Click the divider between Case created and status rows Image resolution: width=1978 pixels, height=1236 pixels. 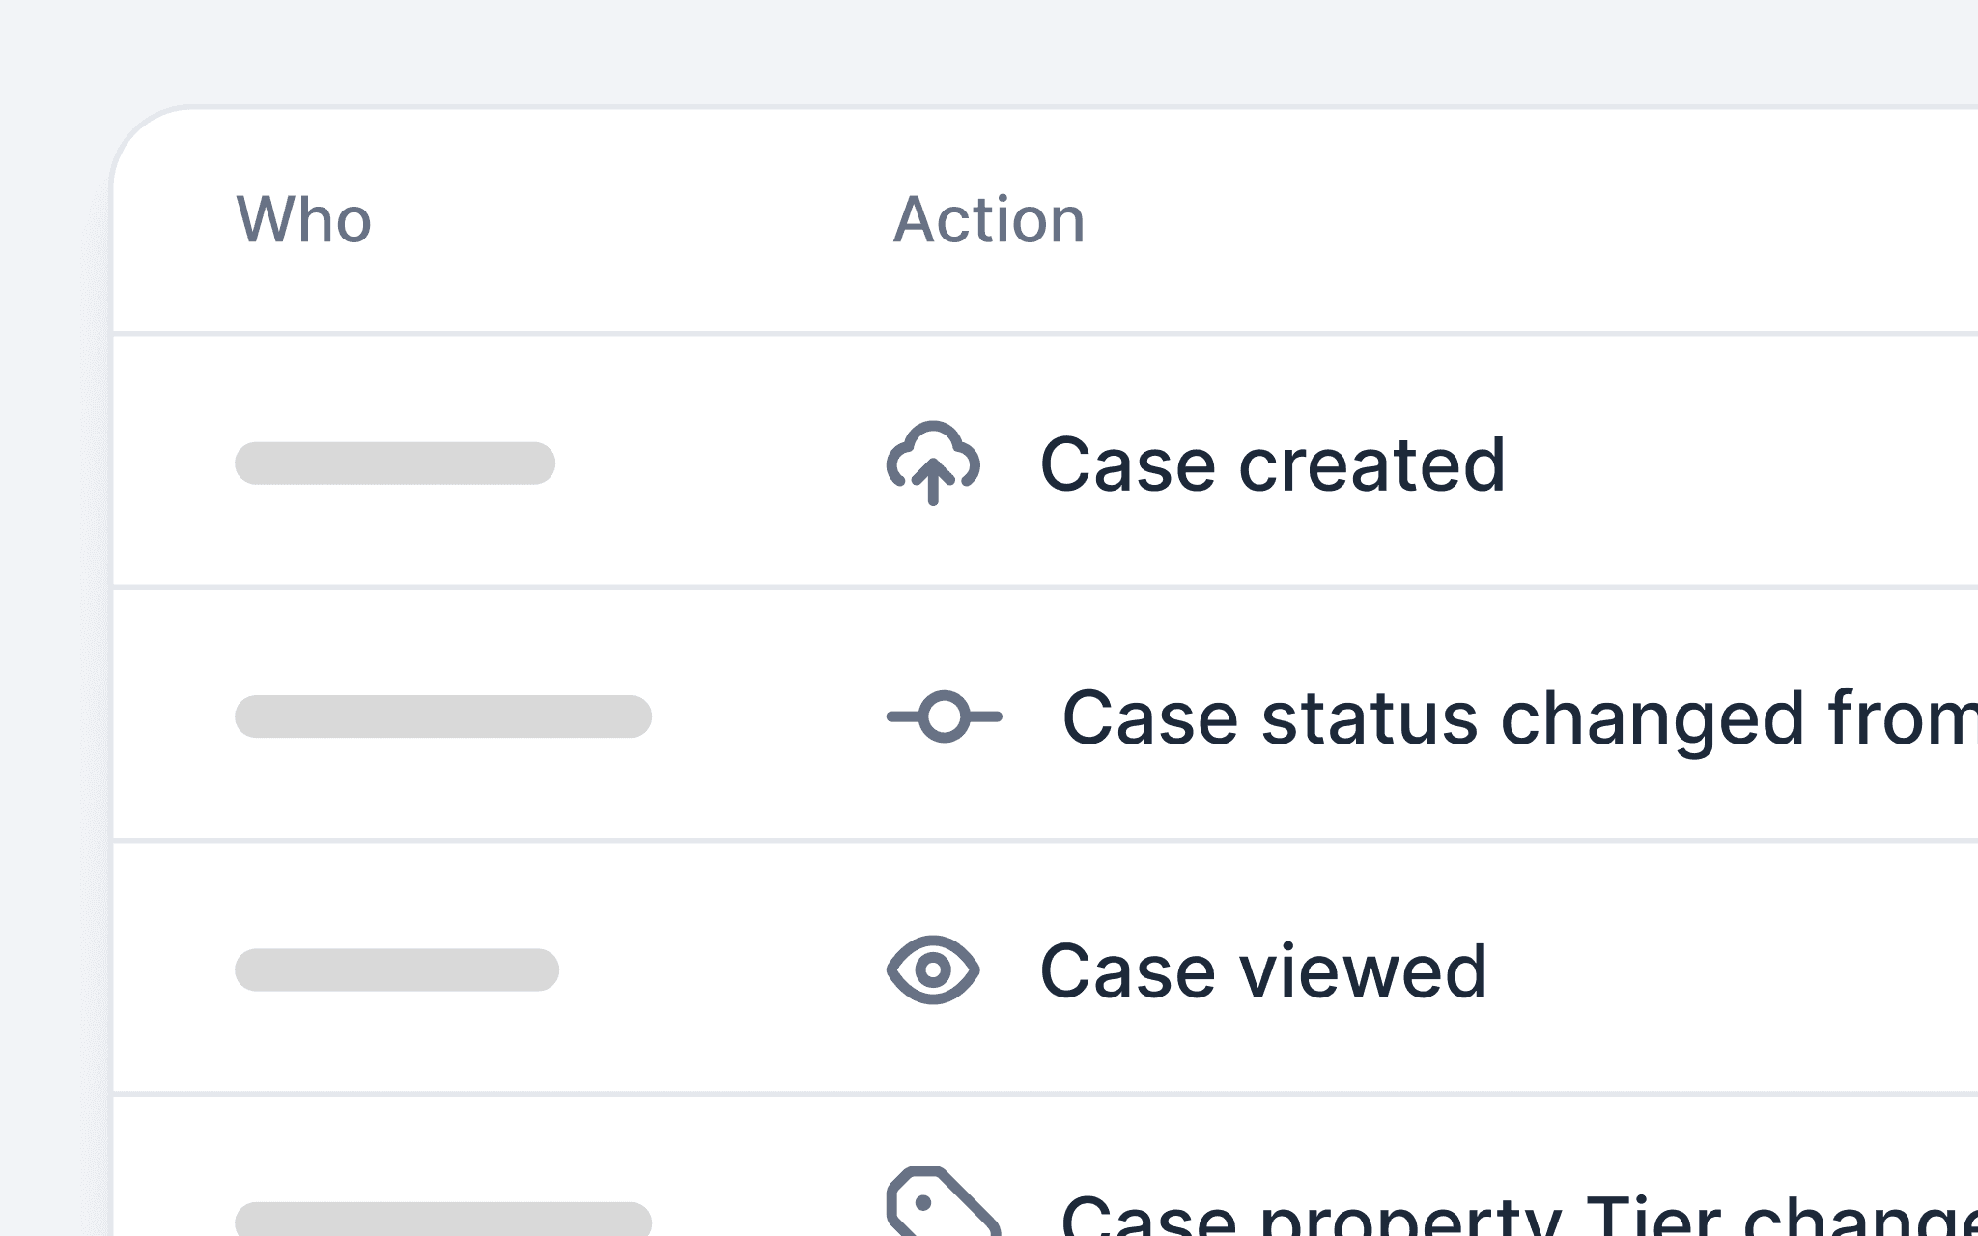tap(1045, 587)
